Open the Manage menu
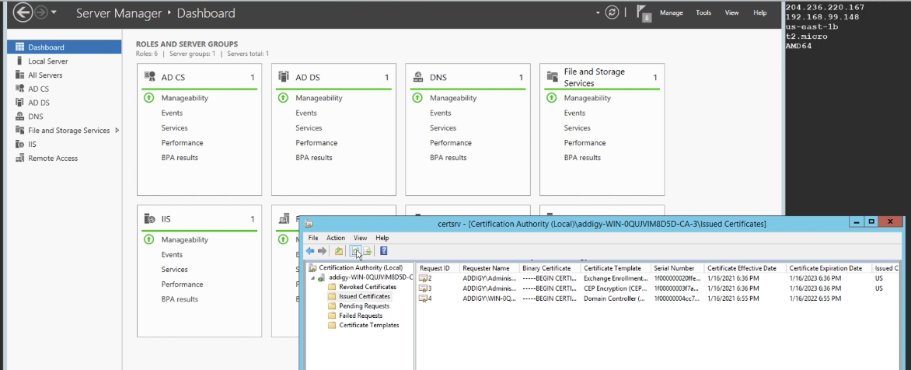This screenshot has width=911, height=370. (x=671, y=12)
